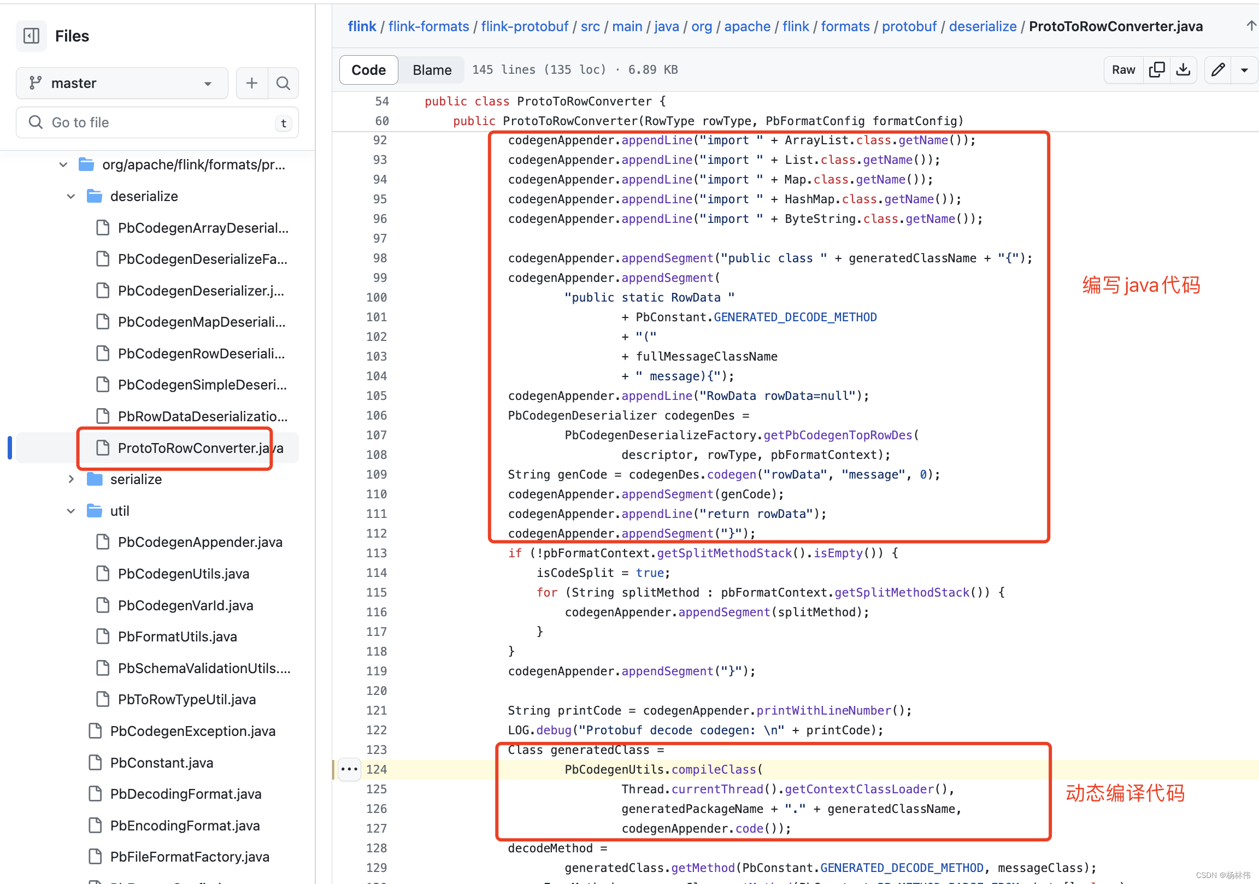
Task: Open PbCodegenUtils.java in file tree
Action: [x=183, y=574]
